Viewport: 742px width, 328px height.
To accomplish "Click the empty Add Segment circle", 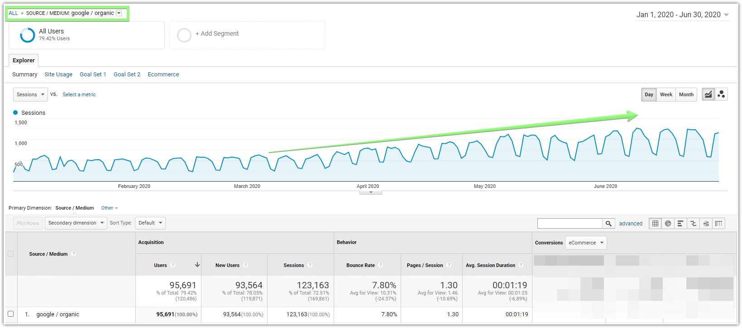I will click(x=184, y=35).
